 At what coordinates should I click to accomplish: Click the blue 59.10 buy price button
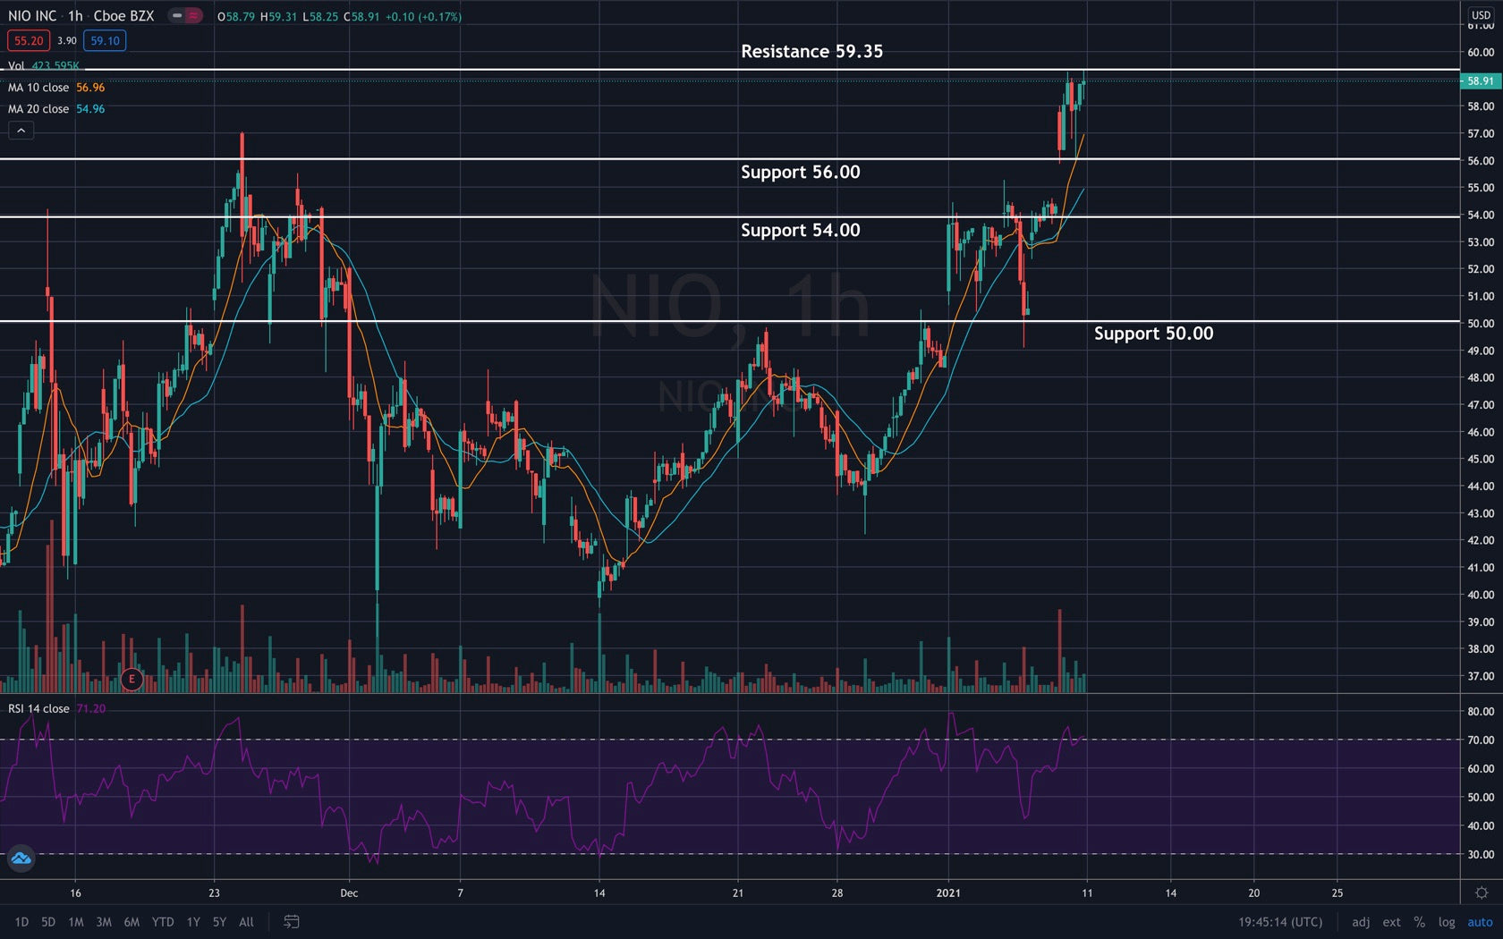(105, 40)
